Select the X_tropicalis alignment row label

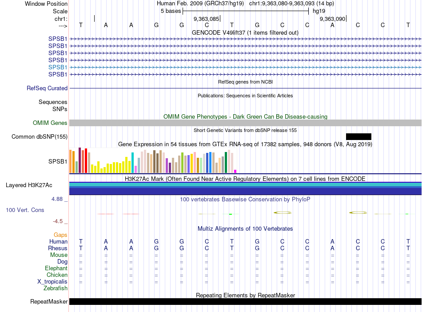[x=52, y=282]
